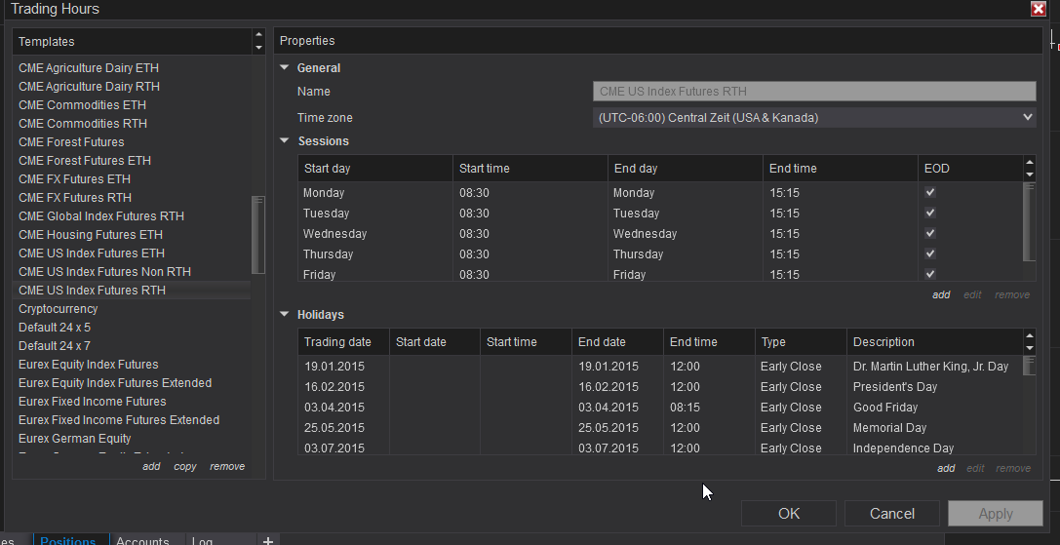This screenshot has height=545, width=1060.
Task: Collapse the Sessions section
Action: point(285,141)
